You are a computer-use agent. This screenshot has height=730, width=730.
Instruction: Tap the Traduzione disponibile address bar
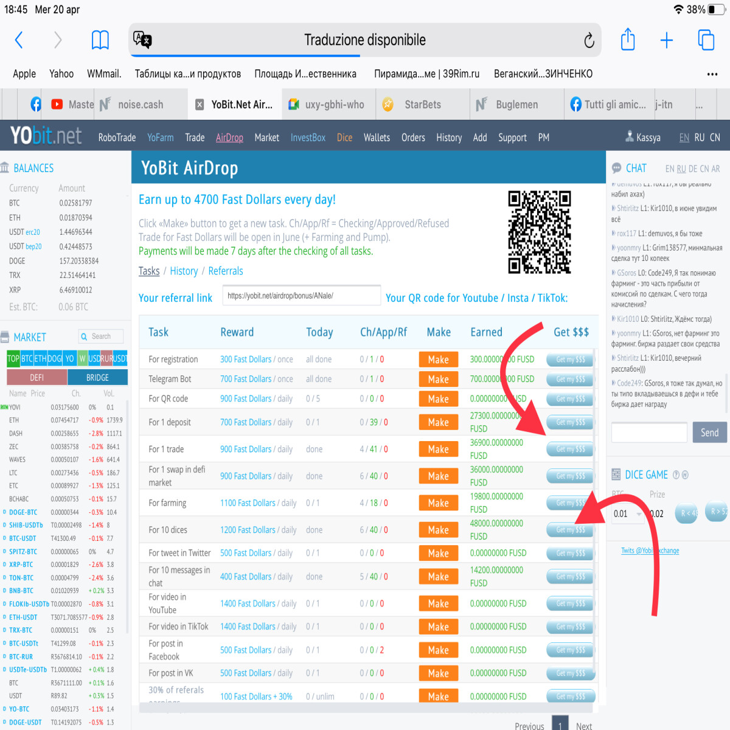click(365, 40)
